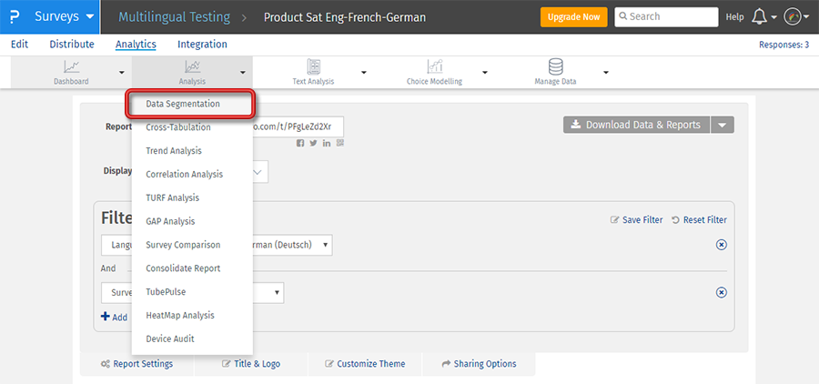
Task: Open the Distribute tab
Action: pos(71,44)
